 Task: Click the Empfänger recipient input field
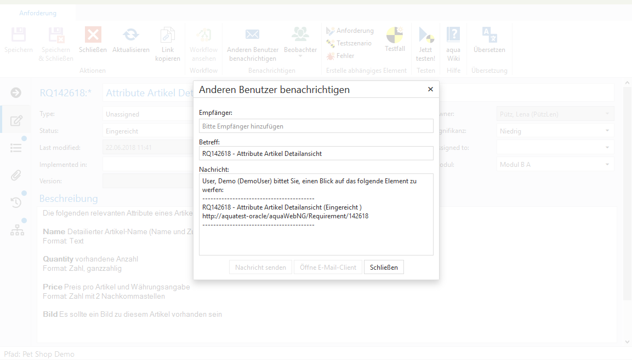(x=316, y=126)
